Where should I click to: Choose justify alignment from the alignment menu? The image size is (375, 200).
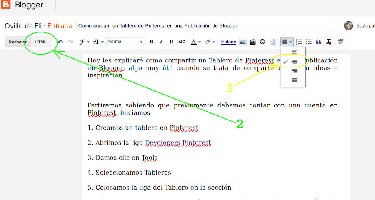[x=295, y=80]
